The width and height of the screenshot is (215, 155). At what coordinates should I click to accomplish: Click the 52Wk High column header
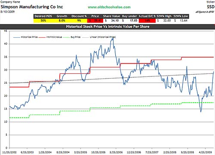(x=164, y=16)
